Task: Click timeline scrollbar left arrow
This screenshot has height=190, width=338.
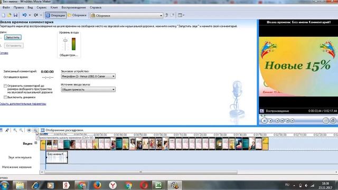Action: coord(42,172)
